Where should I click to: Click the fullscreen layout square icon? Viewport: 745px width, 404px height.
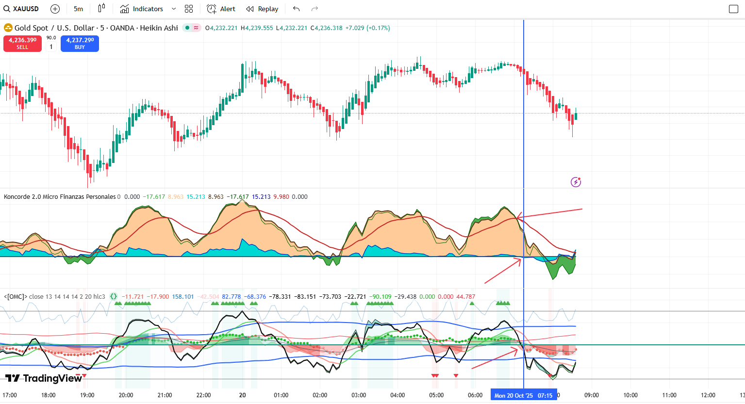[733, 9]
